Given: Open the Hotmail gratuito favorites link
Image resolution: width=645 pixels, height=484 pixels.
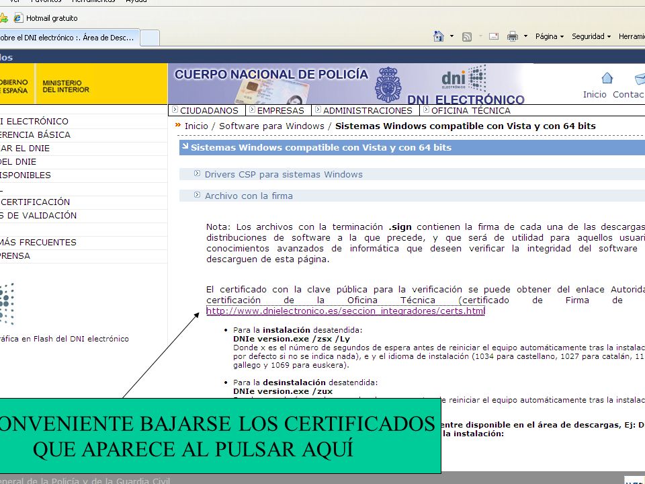Looking at the screenshot, I should 46,18.
